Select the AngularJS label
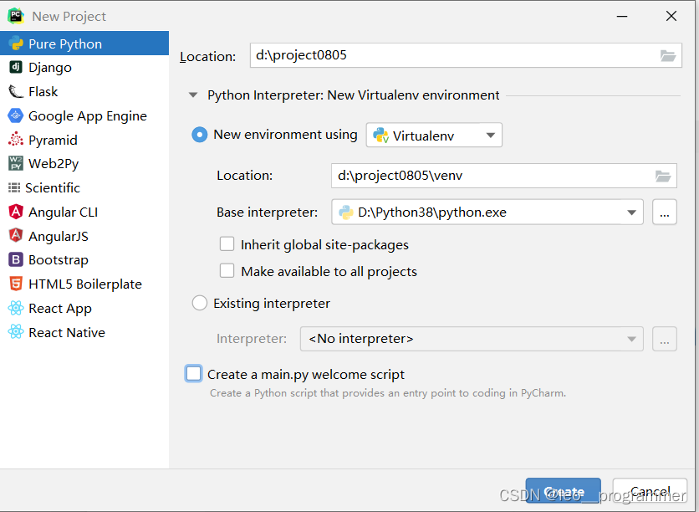The image size is (699, 512). tap(59, 236)
